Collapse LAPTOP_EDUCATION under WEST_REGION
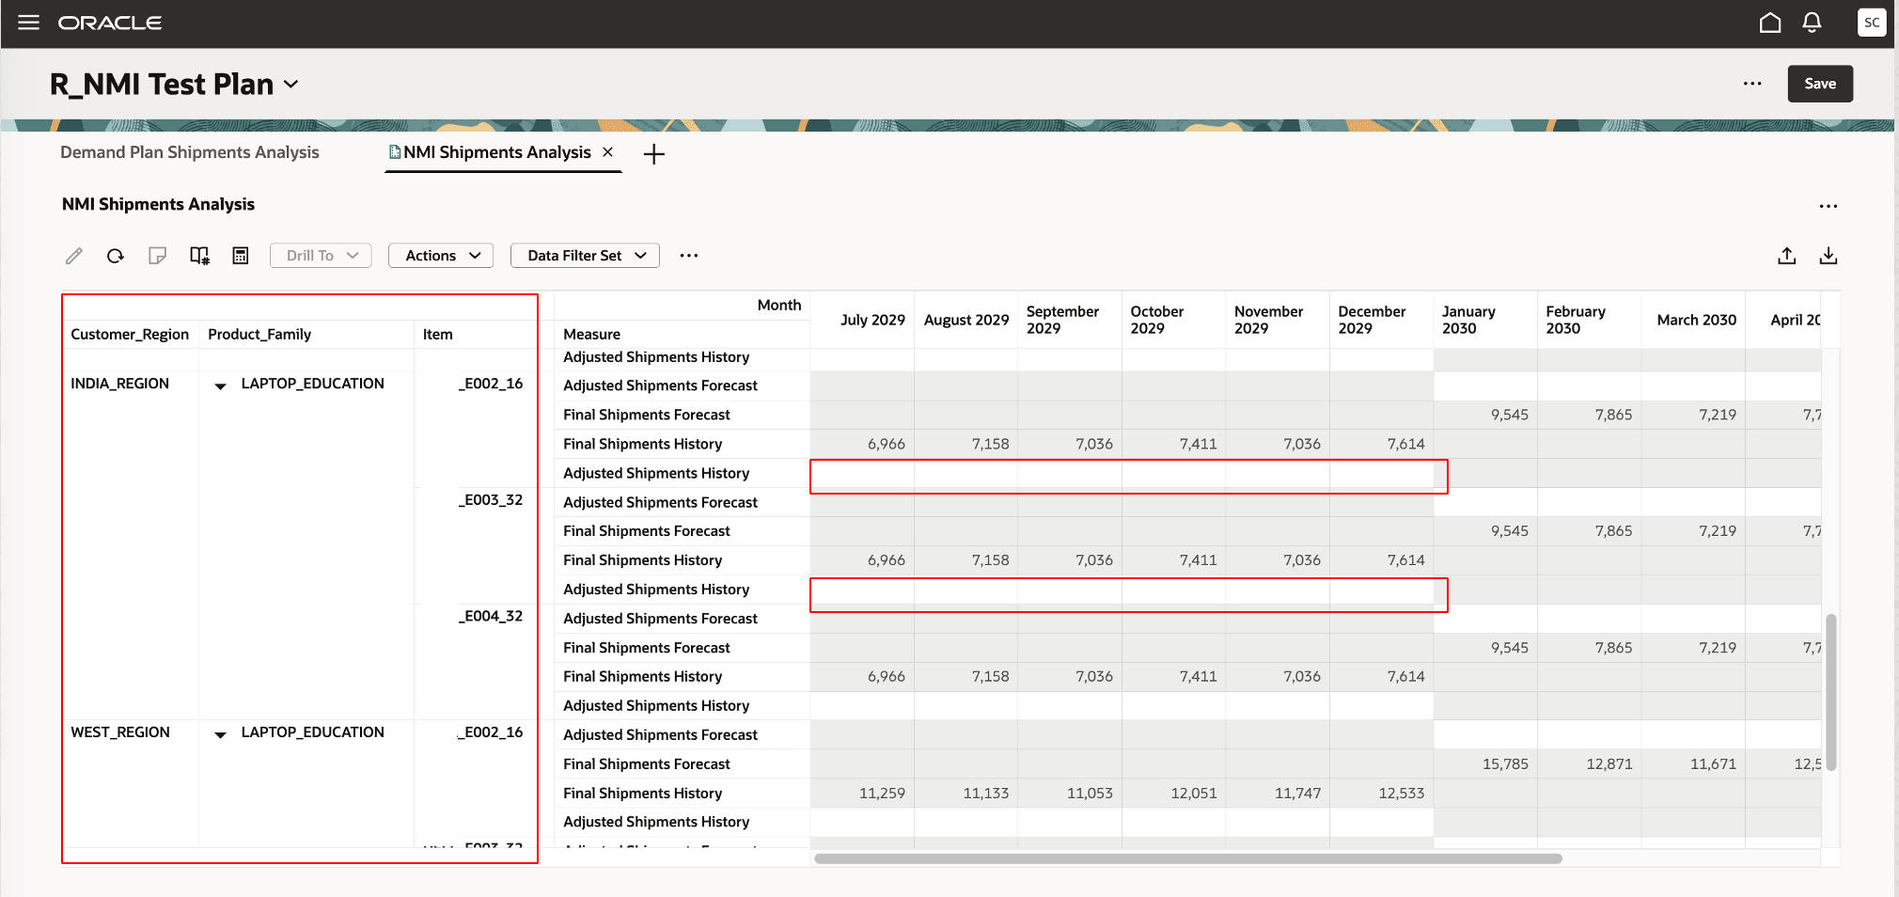This screenshot has height=897, width=1899. tap(220, 734)
